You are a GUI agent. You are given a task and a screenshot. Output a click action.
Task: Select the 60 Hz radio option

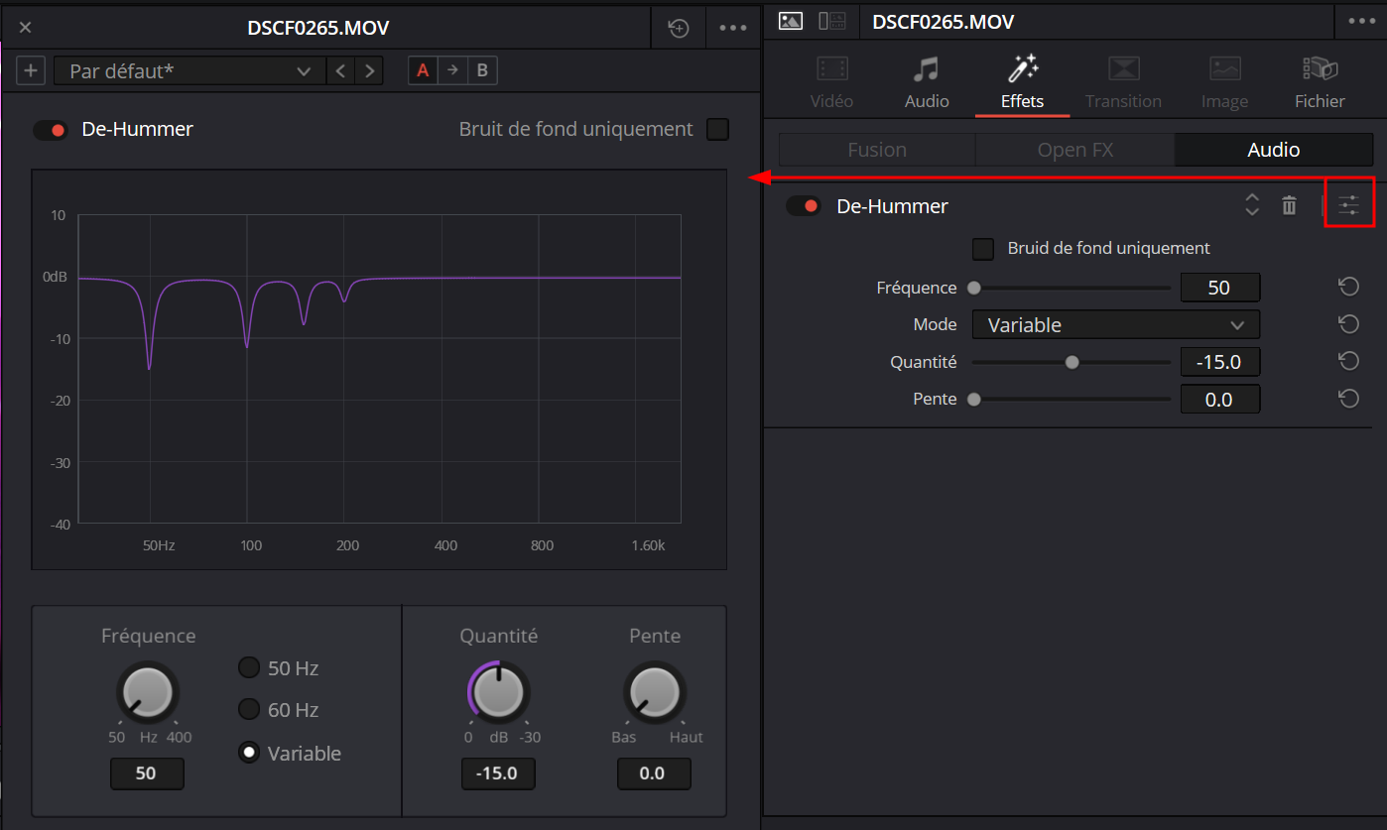pyautogui.click(x=249, y=709)
